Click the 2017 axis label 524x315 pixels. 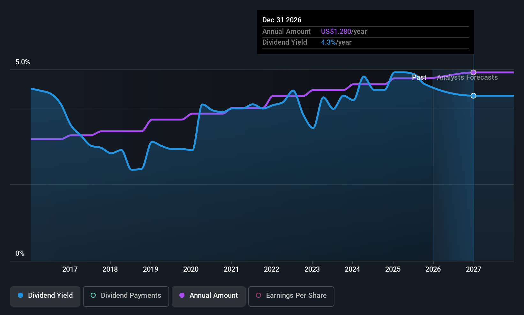coord(70,269)
